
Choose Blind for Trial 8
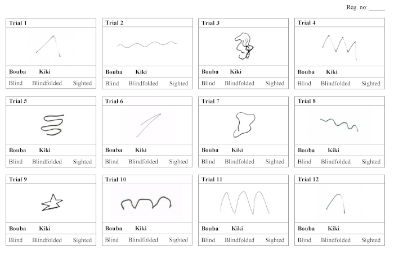(304, 162)
